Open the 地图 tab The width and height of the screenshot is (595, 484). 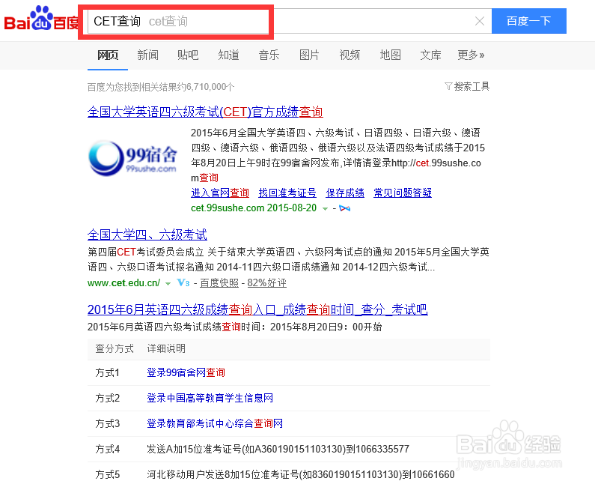[x=391, y=55]
